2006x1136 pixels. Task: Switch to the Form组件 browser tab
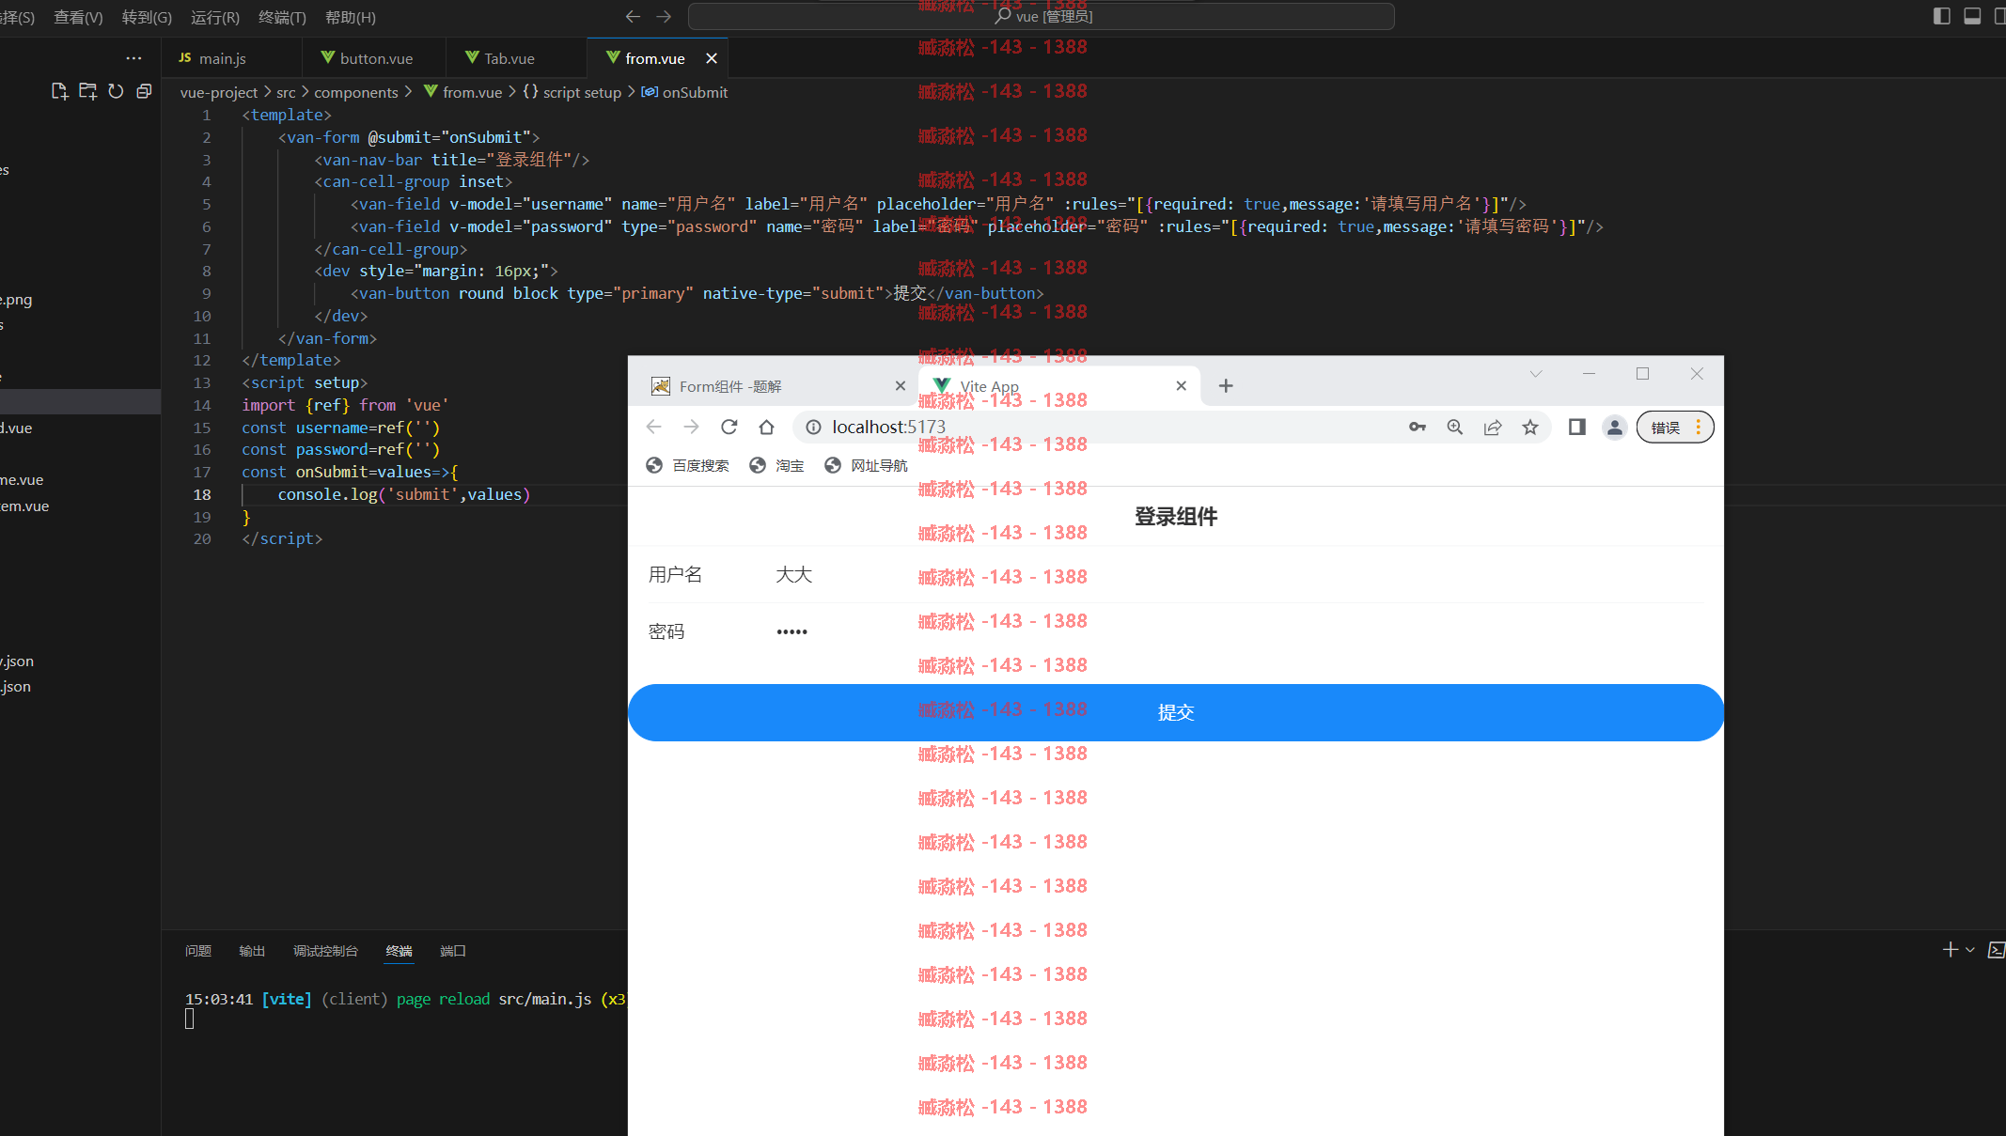771,386
